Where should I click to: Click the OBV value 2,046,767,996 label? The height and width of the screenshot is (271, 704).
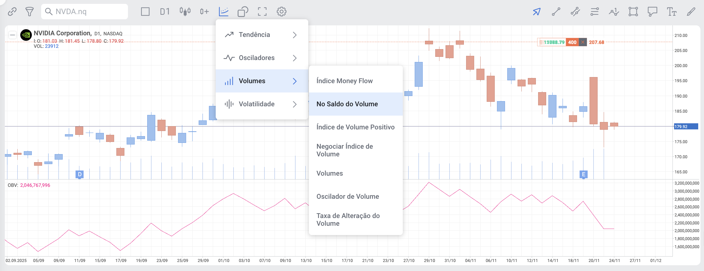(35, 185)
